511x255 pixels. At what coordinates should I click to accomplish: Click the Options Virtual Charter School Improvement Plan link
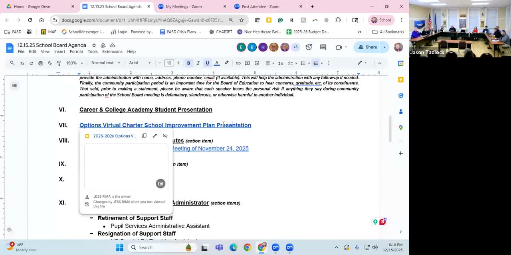[x=165, y=125]
